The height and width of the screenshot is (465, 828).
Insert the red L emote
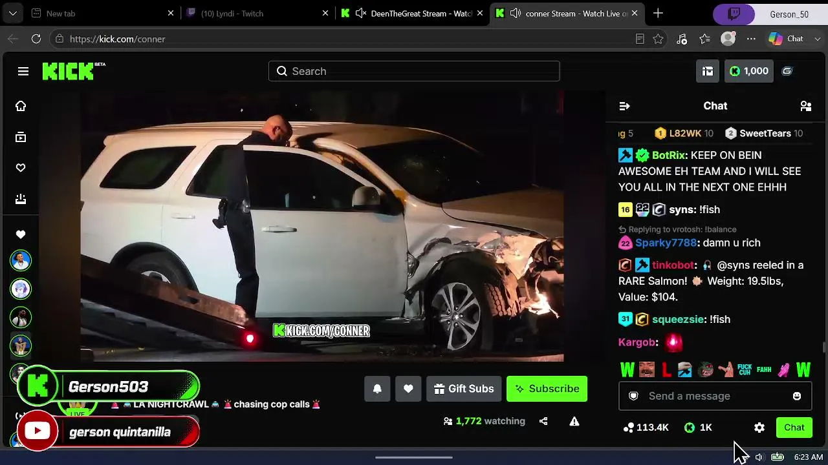666,370
